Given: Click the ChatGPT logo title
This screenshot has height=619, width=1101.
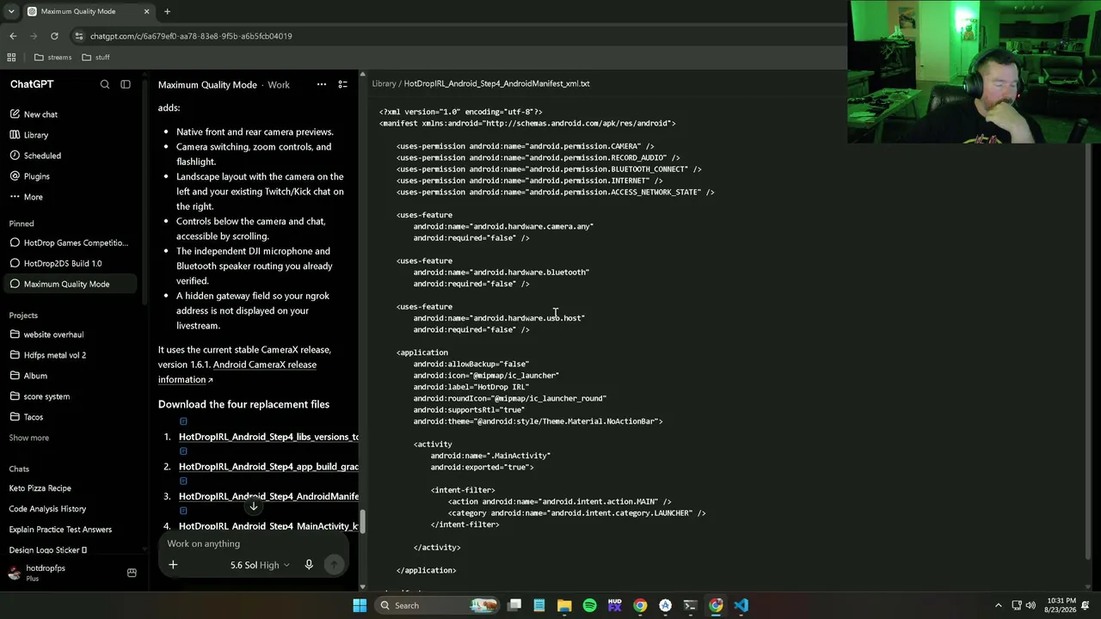Looking at the screenshot, I should [32, 84].
